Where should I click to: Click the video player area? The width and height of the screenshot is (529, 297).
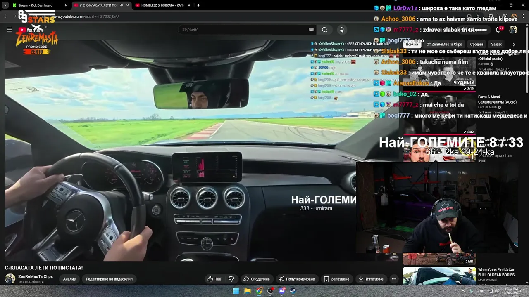[x=203, y=151]
